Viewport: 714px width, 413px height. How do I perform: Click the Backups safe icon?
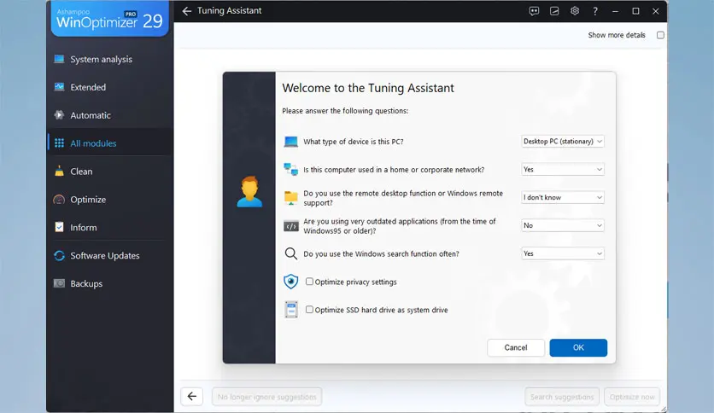(59, 283)
